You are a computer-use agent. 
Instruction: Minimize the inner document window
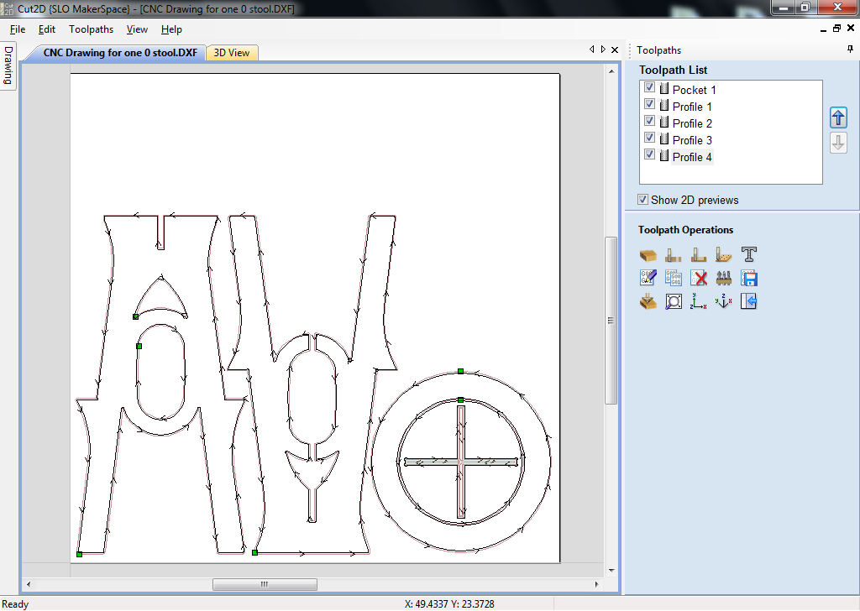tap(823, 29)
